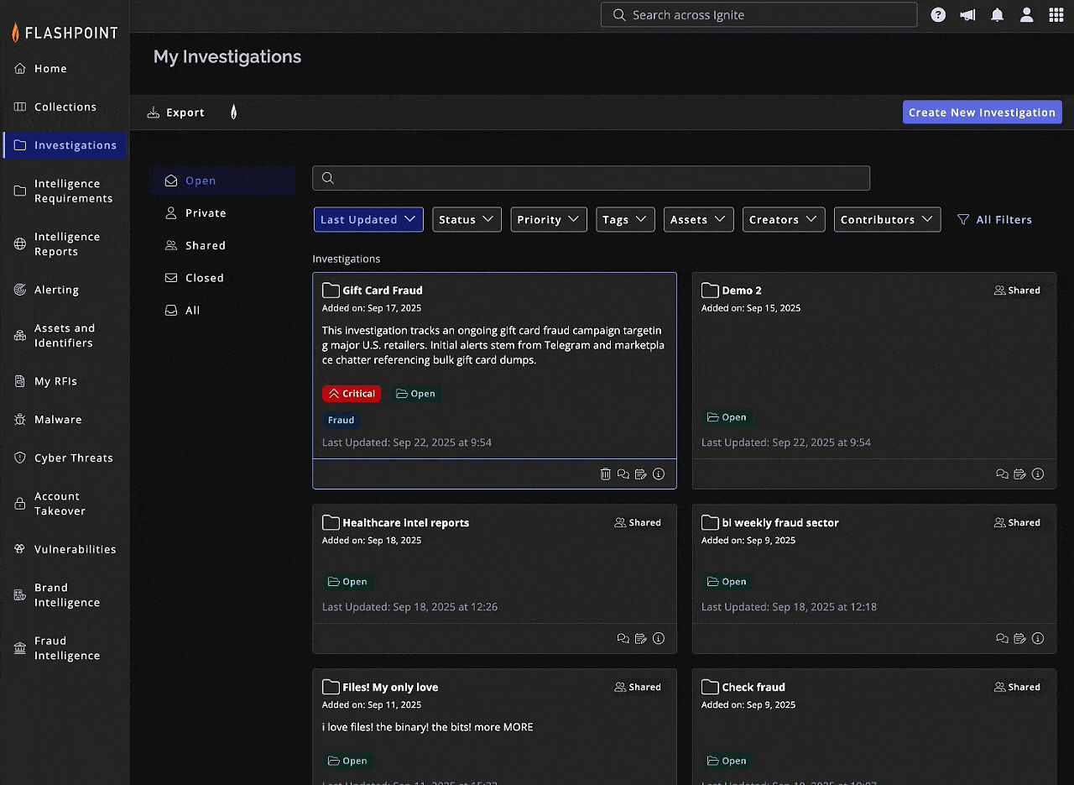The width and height of the screenshot is (1074, 785).
Task: Open comments icon on Gift Card Fraud card
Action: 623,474
